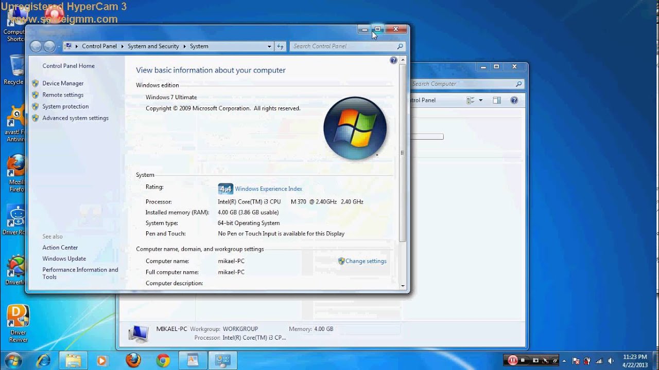Click System and Security breadcrumb
Viewport: 659px width, 370px height.
tap(153, 46)
